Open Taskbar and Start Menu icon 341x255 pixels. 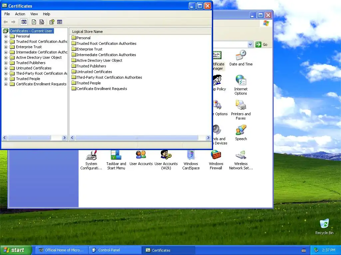point(116,160)
